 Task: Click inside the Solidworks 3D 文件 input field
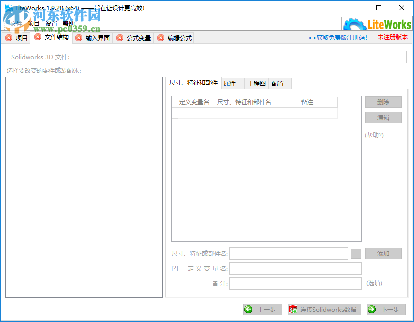(x=240, y=57)
